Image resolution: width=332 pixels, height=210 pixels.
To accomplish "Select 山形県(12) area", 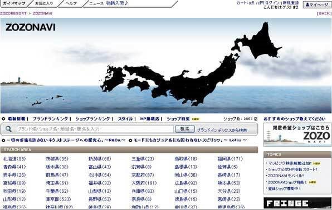I will click(x=14, y=199).
